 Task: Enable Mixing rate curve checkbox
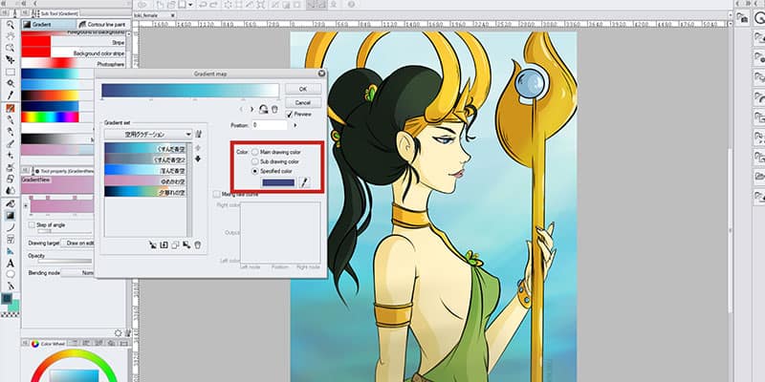tap(217, 194)
